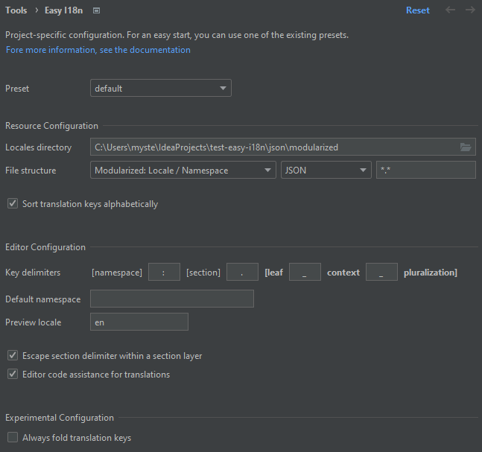482x452 pixels.
Task: Click the Easy I18n breadcrumb title
Action: click(65, 10)
